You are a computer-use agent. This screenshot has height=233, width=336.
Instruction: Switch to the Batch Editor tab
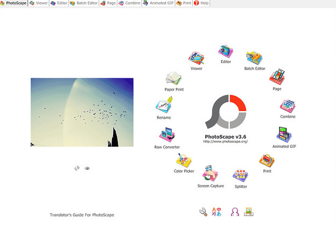pyautogui.click(x=83, y=3)
